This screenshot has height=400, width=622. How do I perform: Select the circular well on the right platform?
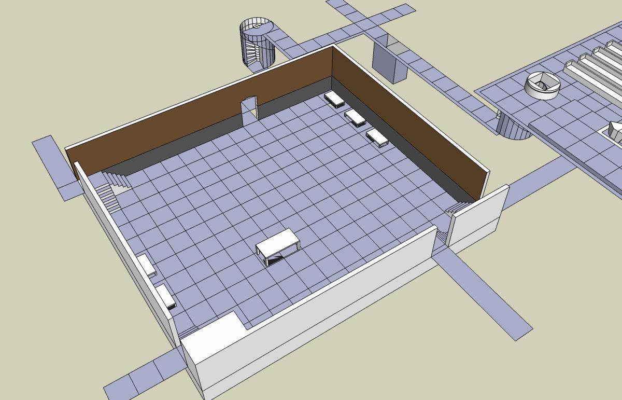543,85
